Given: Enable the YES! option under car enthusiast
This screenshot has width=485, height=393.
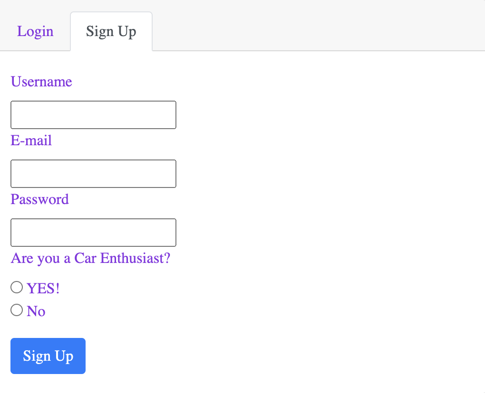Looking at the screenshot, I should tap(16, 287).
